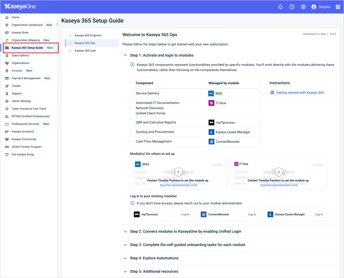This screenshot has height=278, width=344.
Task: Click the Shaylee user avatar icon
Action: coord(314,7)
